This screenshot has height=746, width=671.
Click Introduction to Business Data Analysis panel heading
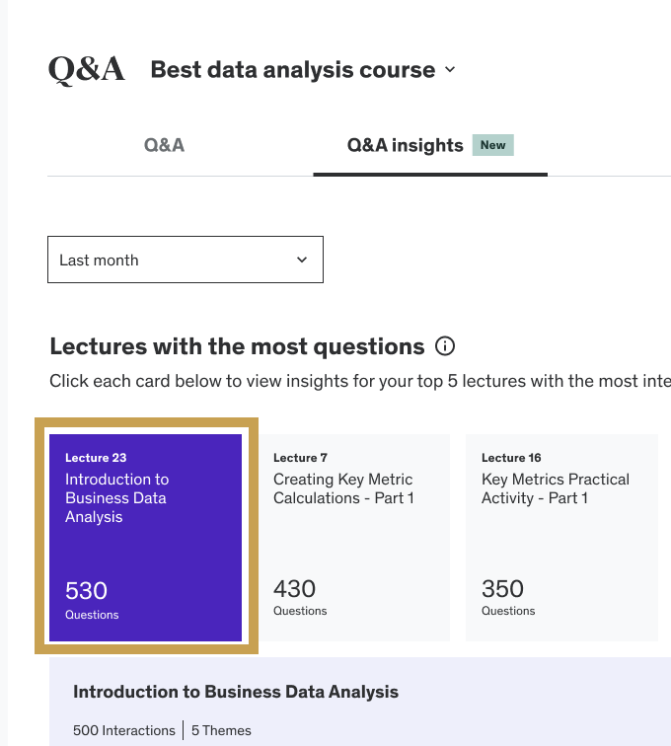236,692
